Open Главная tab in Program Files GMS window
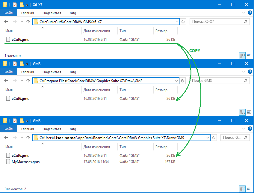 [27, 72]
